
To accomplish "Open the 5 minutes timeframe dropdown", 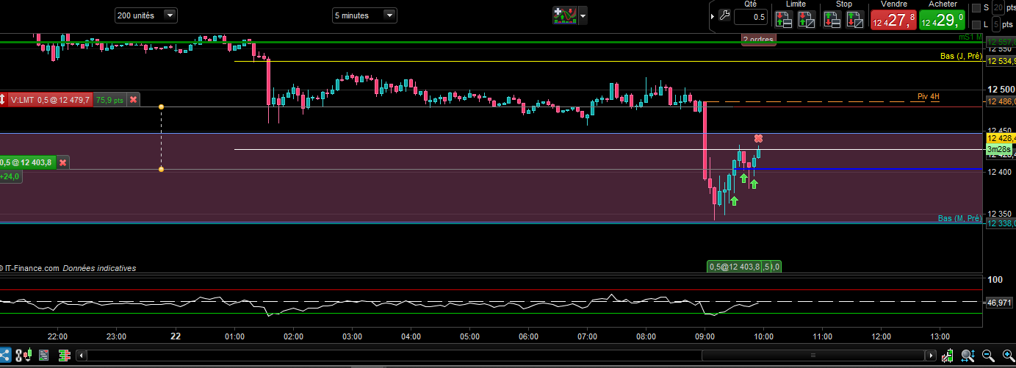I will (389, 15).
